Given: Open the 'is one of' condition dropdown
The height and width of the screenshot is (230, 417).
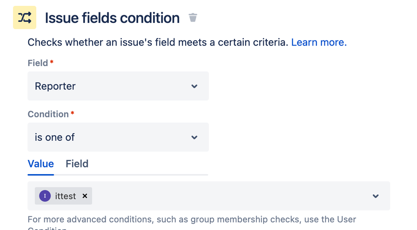Looking at the screenshot, I should point(118,137).
